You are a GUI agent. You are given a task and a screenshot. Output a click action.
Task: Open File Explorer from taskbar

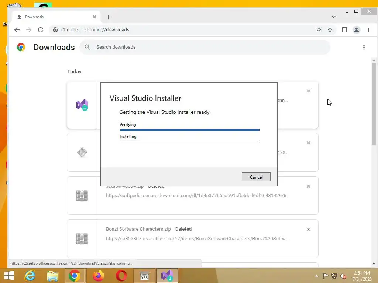pos(52,276)
